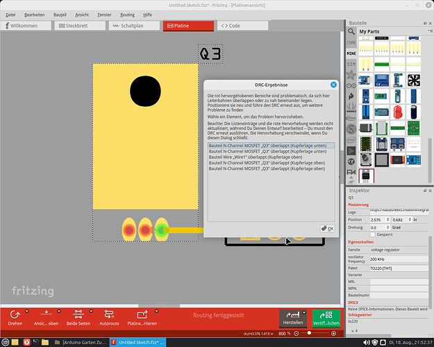Pick the rotary knob part
This screenshot has width=434, height=347.
[x=366, y=160]
